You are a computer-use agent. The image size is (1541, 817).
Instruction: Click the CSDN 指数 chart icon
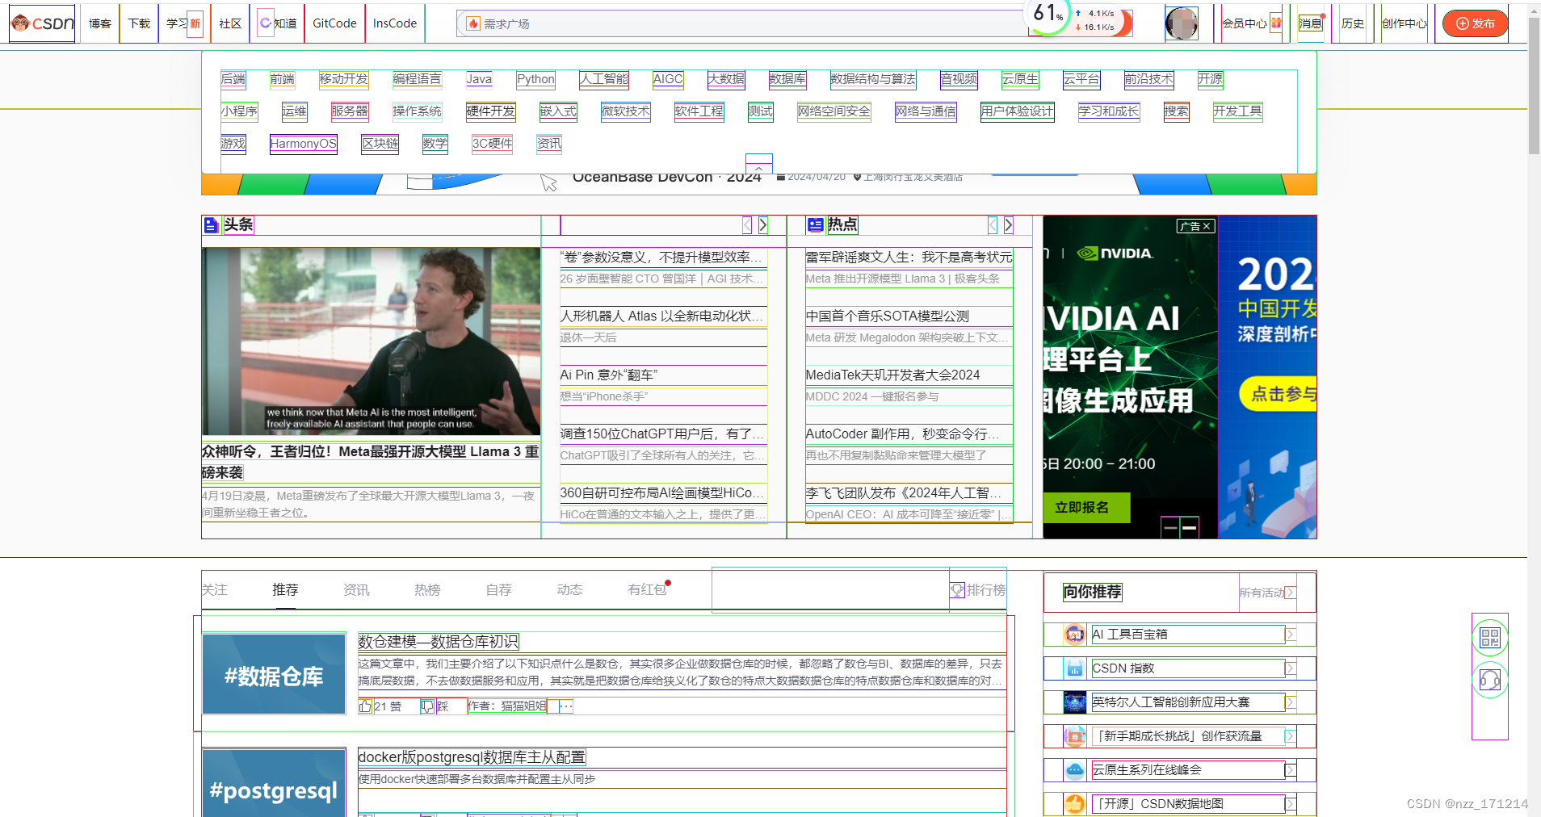pos(1074,668)
